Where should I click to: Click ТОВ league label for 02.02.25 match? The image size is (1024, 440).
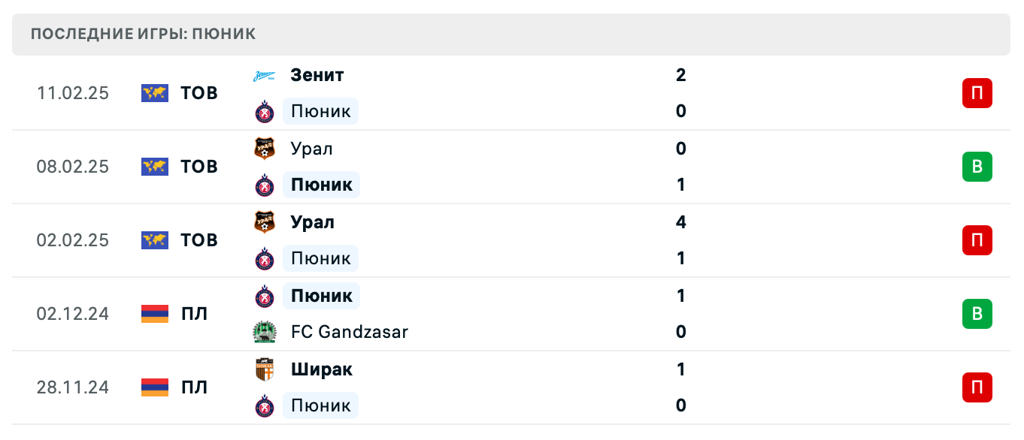coord(199,240)
